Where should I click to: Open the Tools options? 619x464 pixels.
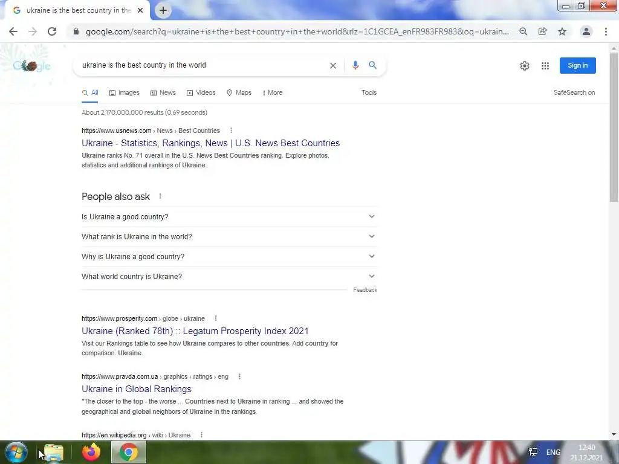(369, 92)
